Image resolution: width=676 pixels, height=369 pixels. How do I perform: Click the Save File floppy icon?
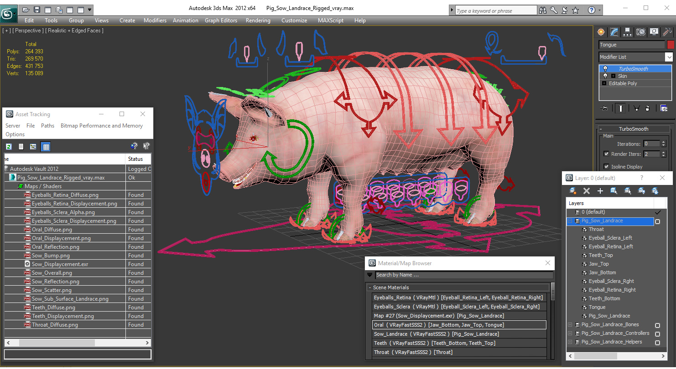click(37, 9)
